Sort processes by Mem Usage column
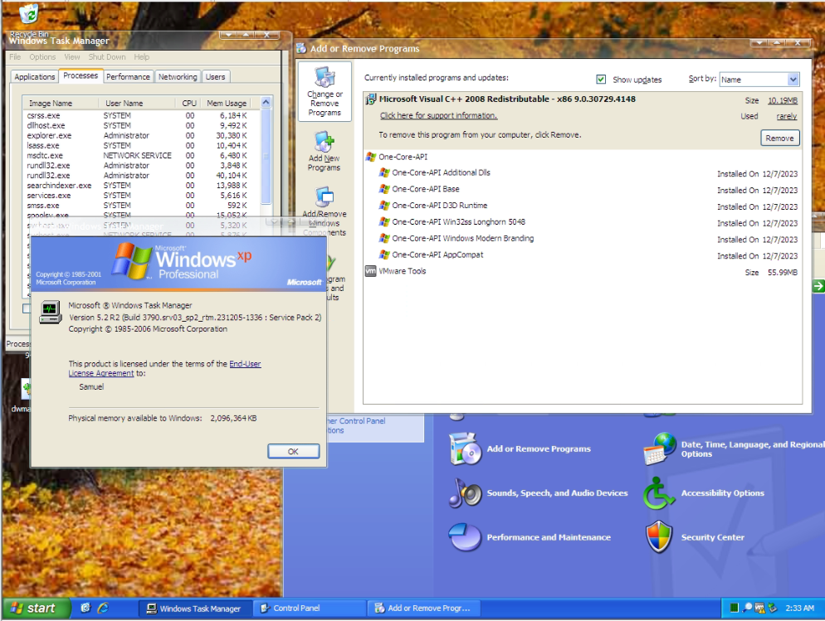This screenshot has width=825, height=621. coord(227,103)
